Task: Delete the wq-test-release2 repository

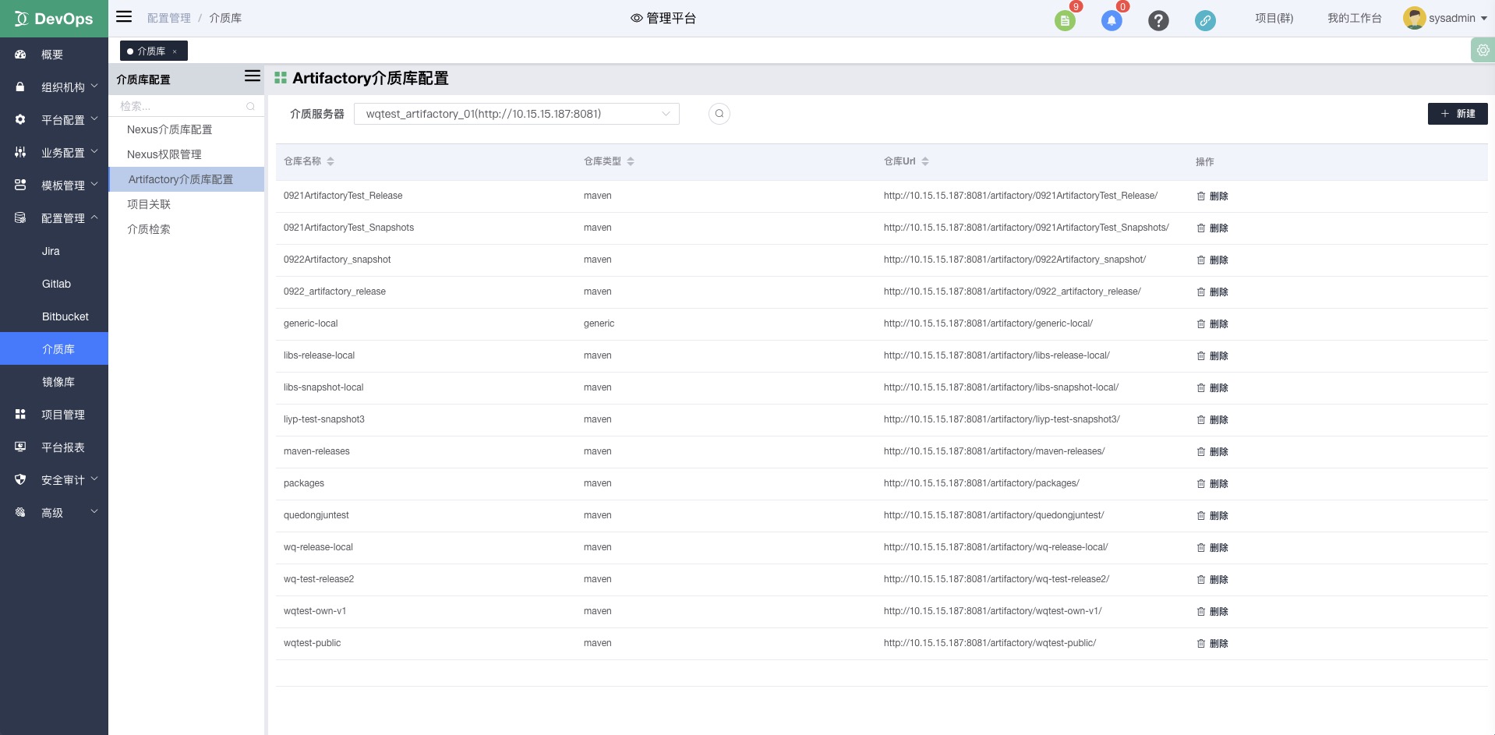Action: [x=1212, y=580]
